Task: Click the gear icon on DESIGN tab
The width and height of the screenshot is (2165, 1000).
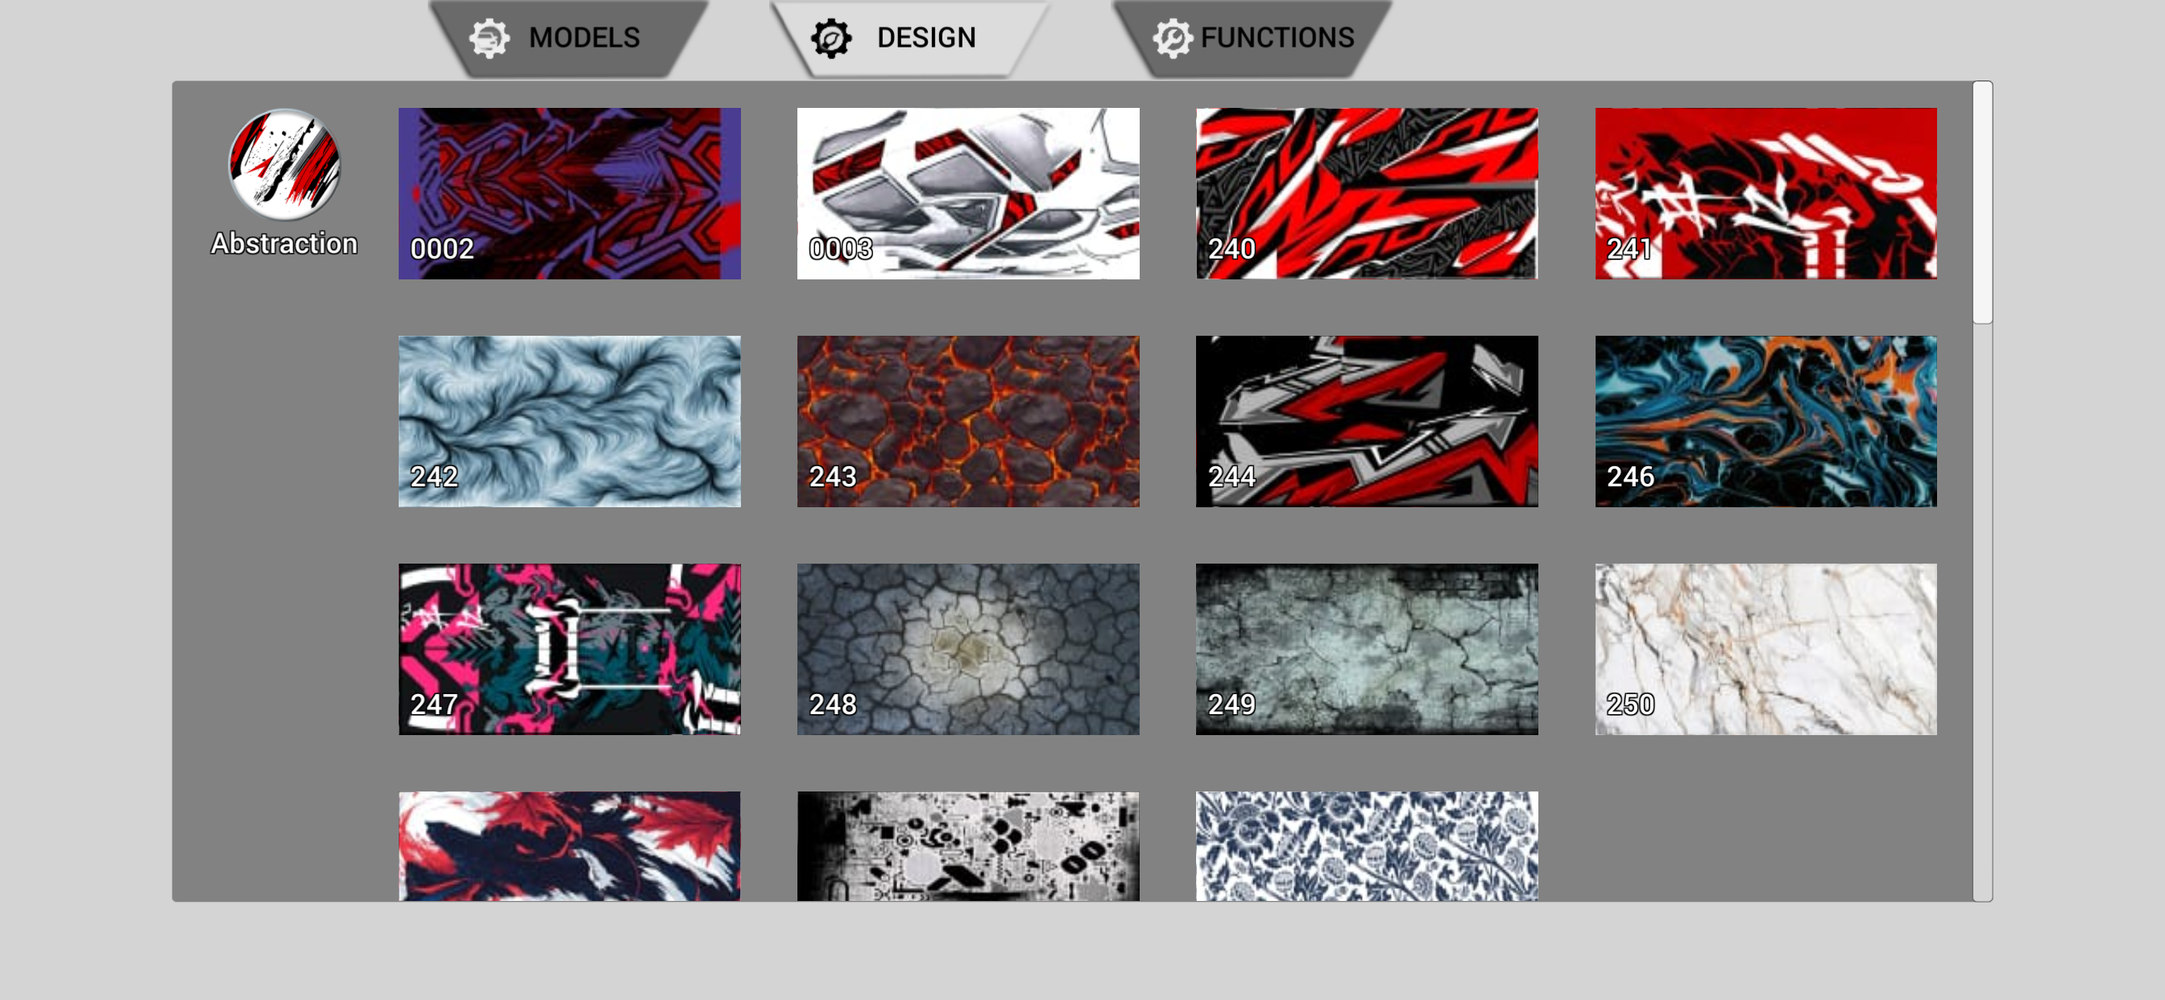Action: (x=830, y=38)
